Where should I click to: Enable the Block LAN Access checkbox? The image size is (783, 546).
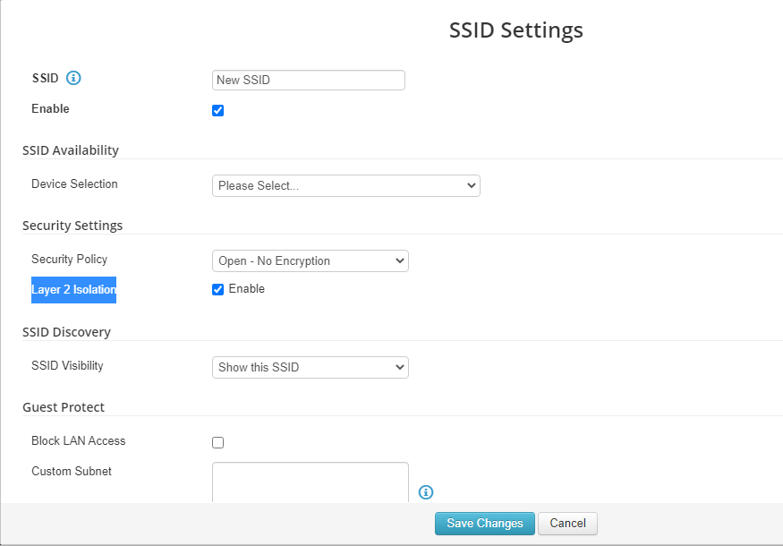pos(217,441)
